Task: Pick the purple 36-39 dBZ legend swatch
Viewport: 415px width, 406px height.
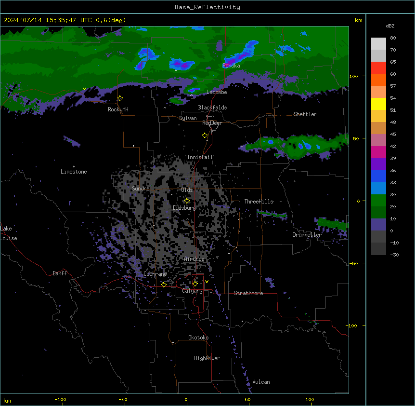Action: point(378,164)
